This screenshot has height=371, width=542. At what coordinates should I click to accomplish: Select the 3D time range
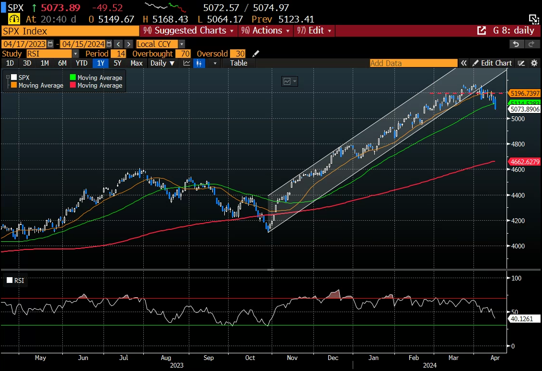point(27,63)
